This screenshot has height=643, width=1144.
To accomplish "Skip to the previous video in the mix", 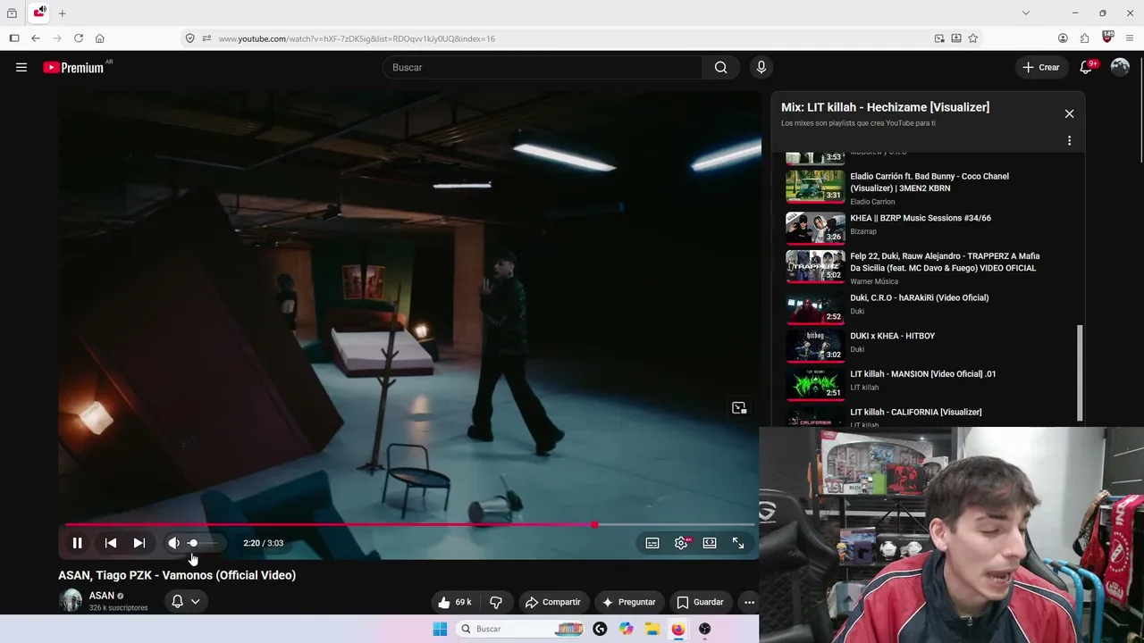I will point(111,543).
